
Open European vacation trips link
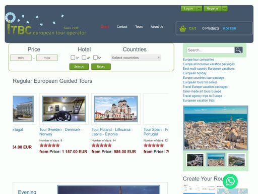(x=199, y=101)
